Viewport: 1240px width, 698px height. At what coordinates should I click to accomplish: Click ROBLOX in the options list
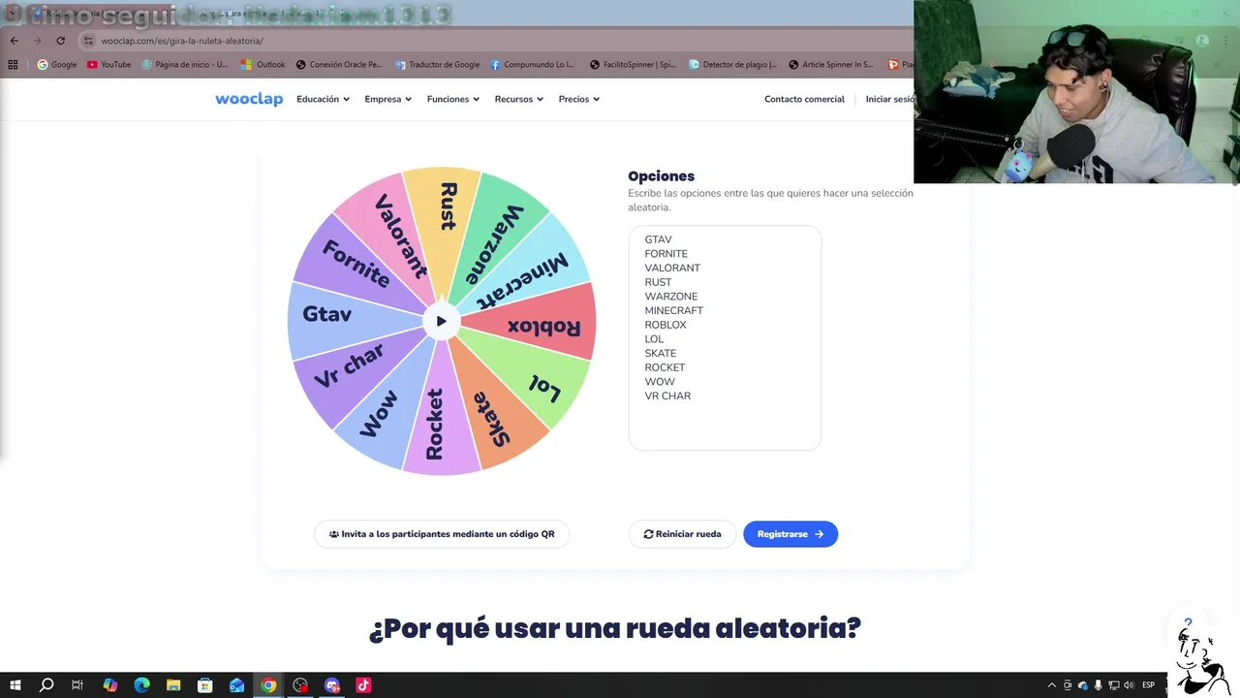click(x=665, y=325)
